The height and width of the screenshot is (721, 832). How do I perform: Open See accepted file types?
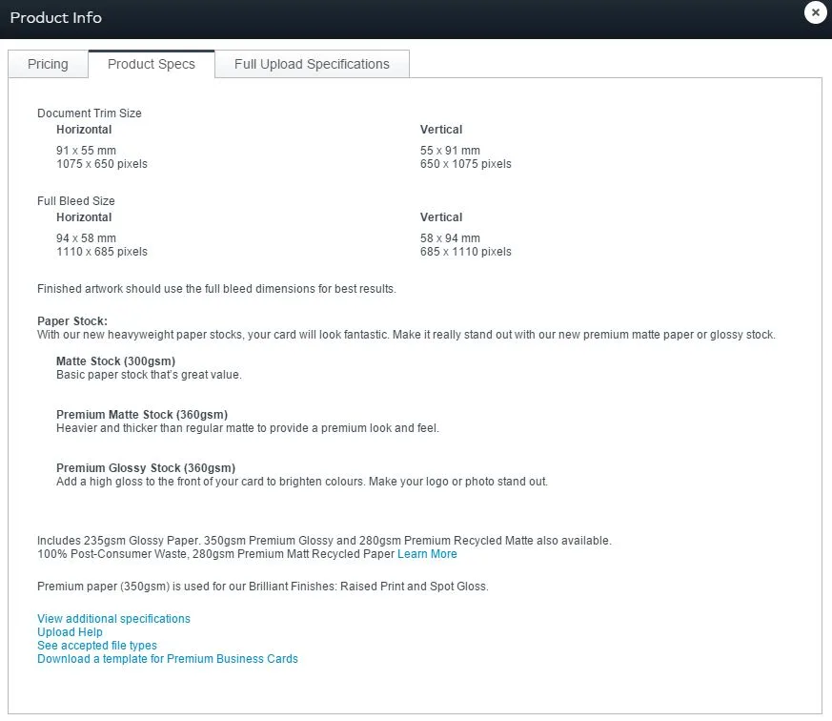click(96, 645)
